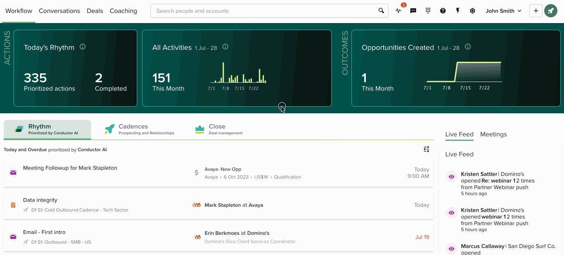Open the Avaya- New Opp link
This screenshot has height=255, width=564.
223,169
